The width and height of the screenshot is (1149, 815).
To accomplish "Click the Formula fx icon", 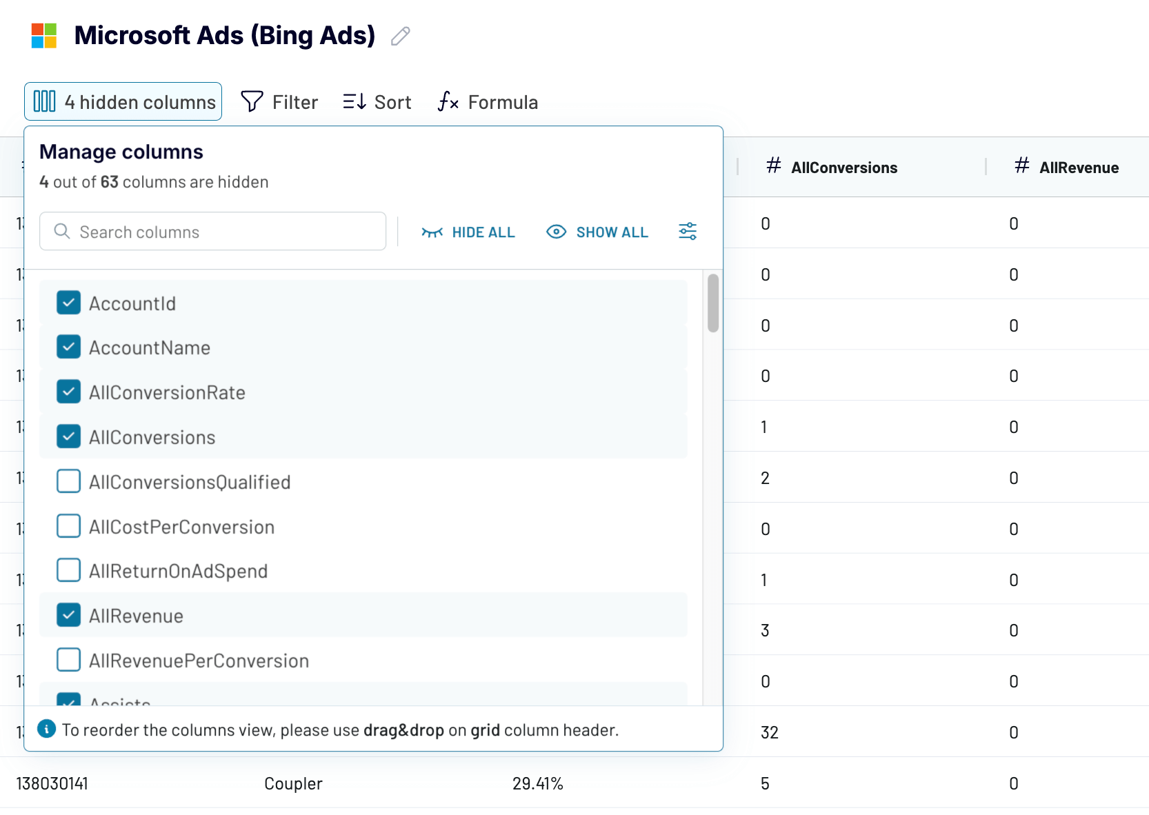I will (447, 101).
